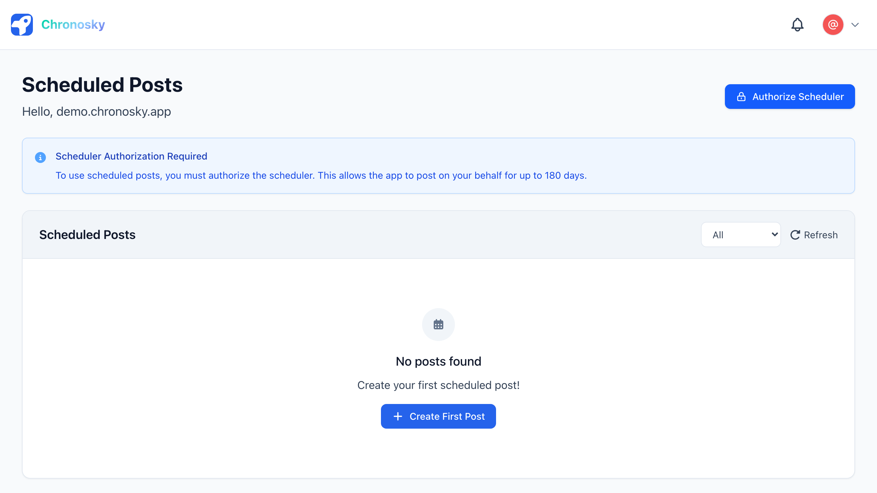
Task: Click the Scheduled Posts page title
Action: pyautogui.click(x=102, y=85)
